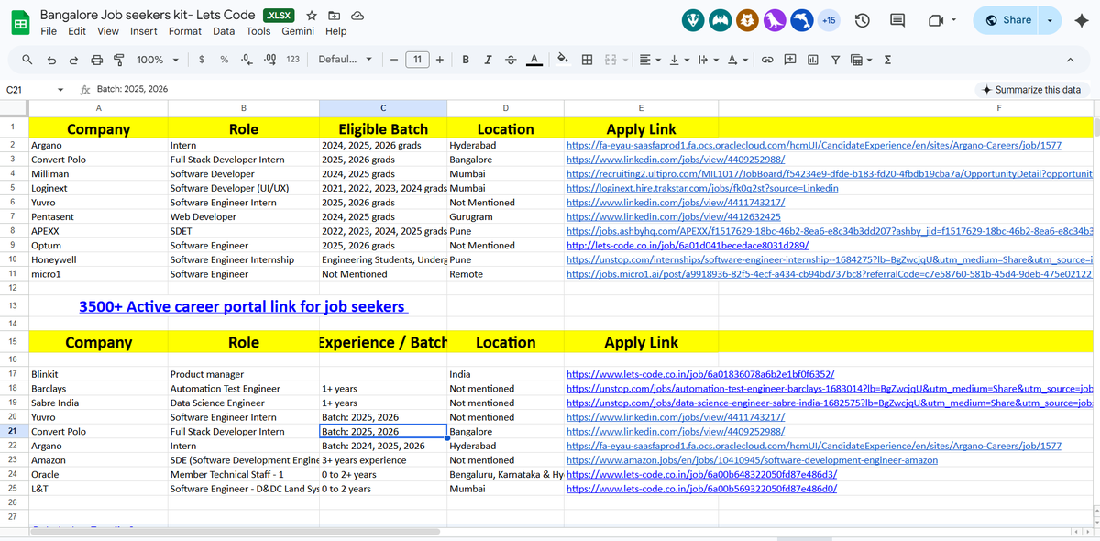Open the table views dropdown
The width and height of the screenshot is (1100, 541).
[x=861, y=60]
